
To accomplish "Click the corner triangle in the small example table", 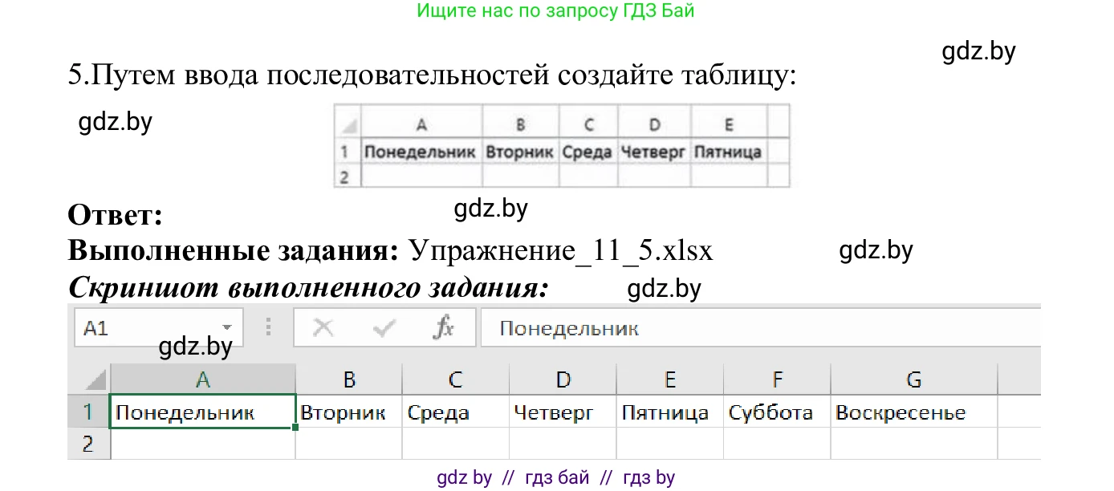I will [x=348, y=123].
